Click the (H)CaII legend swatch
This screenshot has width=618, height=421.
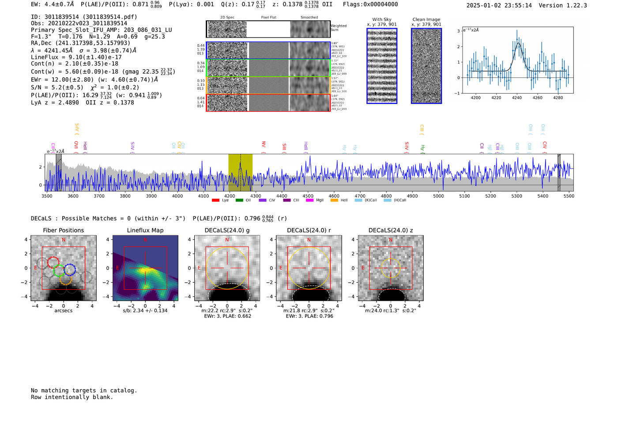pyautogui.click(x=388, y=200)
